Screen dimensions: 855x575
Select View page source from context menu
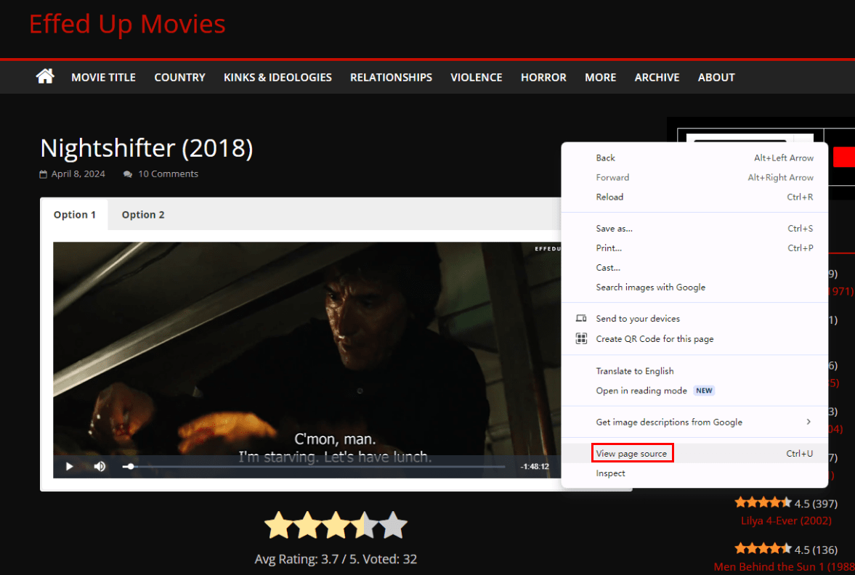[x=631, y=454]
